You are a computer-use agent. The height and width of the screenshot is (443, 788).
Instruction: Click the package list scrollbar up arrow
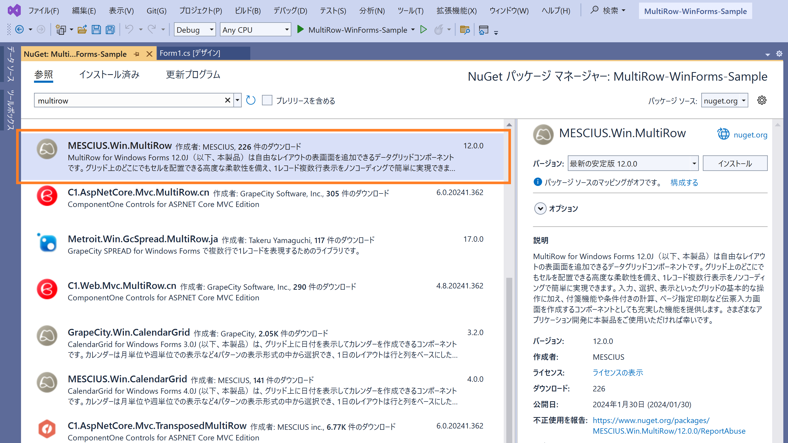tap(509, 124)
